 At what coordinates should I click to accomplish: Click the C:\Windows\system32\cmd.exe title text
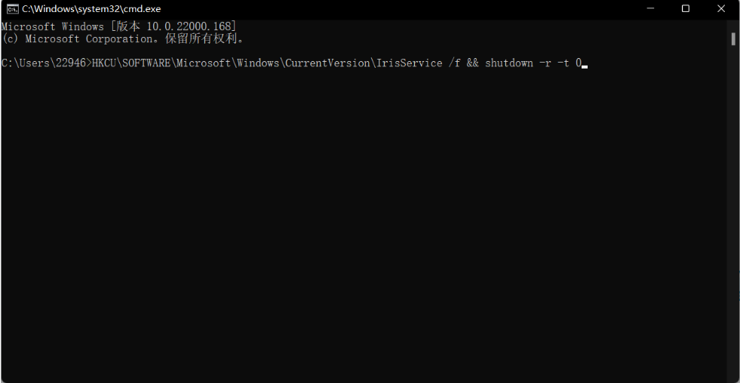[91, 9]
